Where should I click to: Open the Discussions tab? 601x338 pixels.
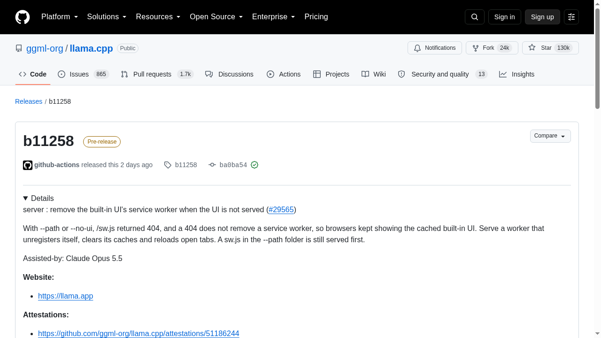pos(229,74)
